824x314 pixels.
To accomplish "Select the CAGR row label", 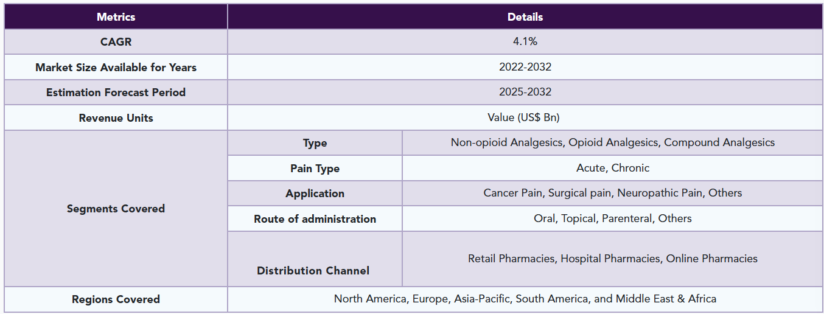I will pos(116,42).
